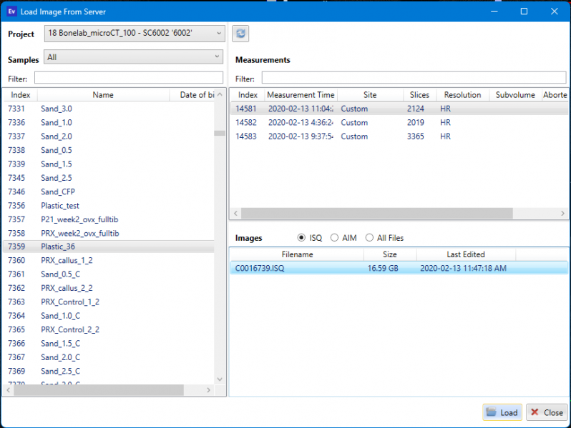Select sample PRX_week2_ovx_fulltib
The image size is (571, 428).
pyautogui.click(x=109, y=233)
